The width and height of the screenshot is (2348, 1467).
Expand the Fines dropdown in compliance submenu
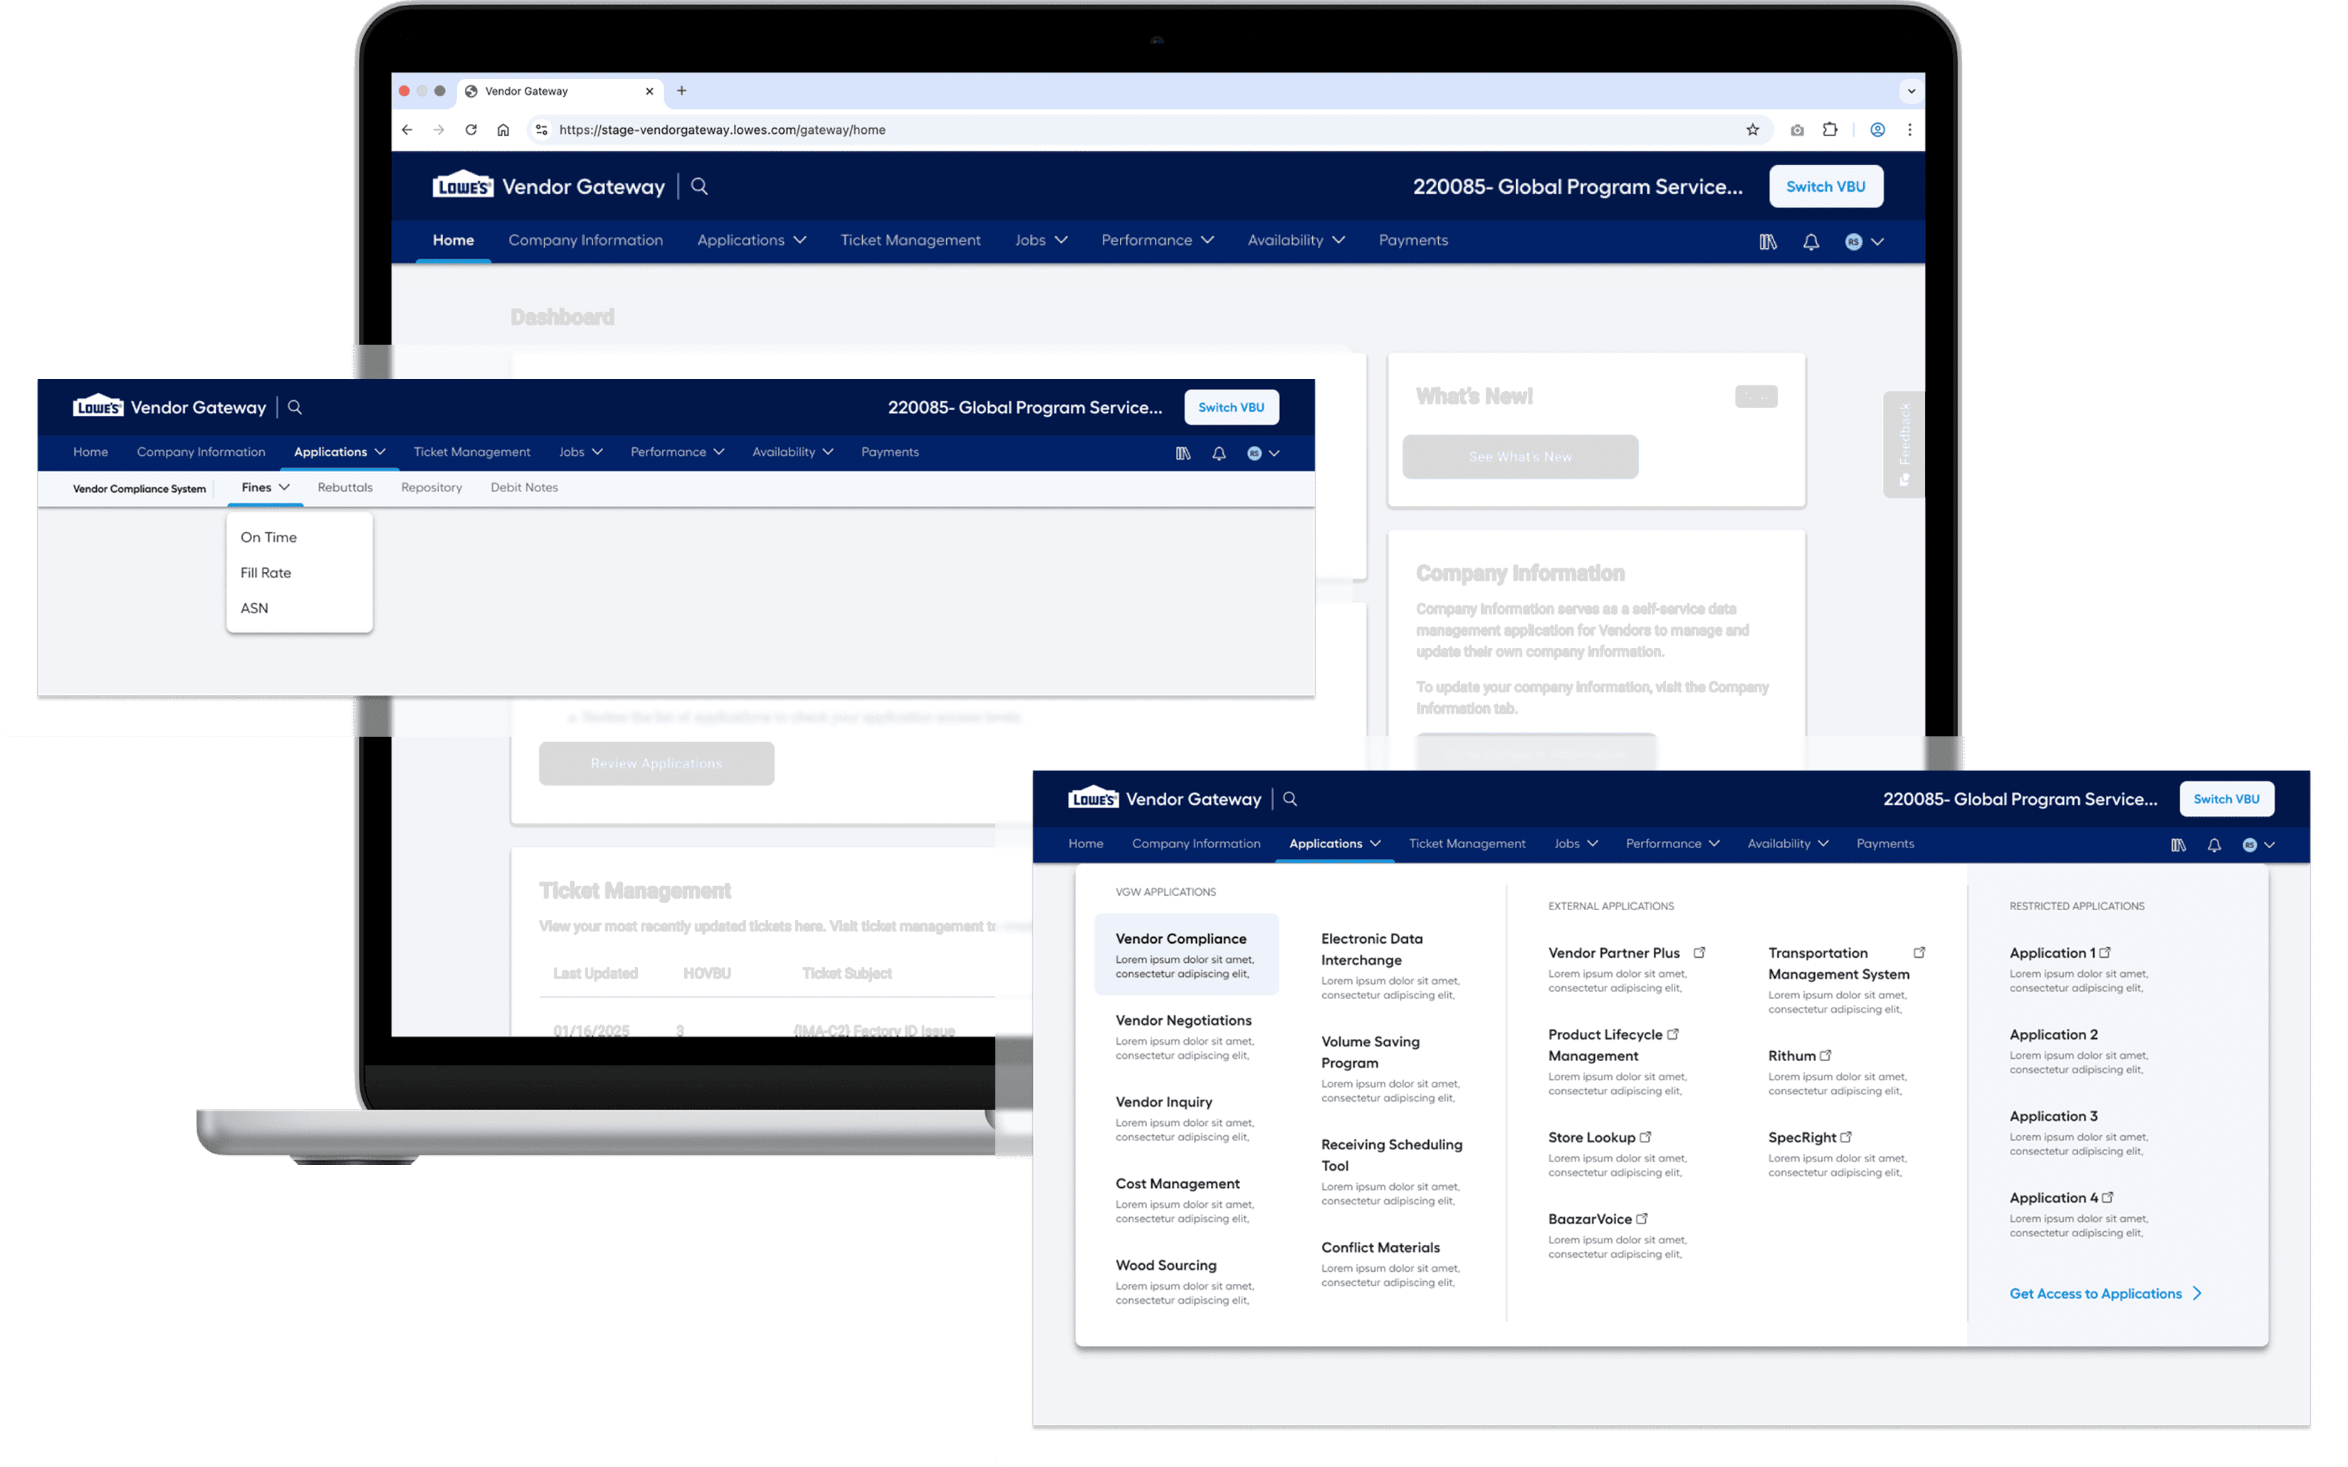265,488
